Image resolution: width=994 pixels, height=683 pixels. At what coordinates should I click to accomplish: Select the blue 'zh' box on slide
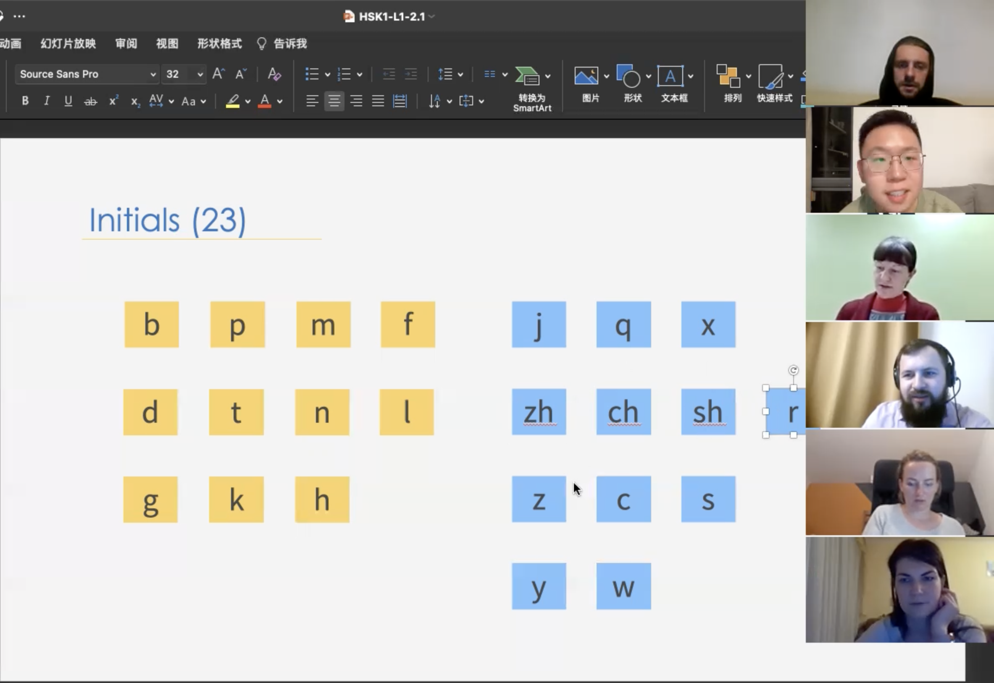click(539, 412)
